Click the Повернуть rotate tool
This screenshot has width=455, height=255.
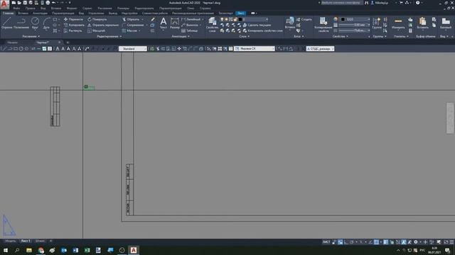click(97, 19)
